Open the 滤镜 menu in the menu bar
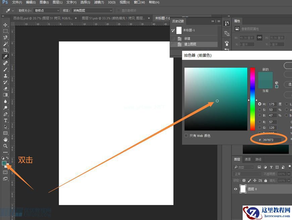292x220 pixels. tap(99, 2)
